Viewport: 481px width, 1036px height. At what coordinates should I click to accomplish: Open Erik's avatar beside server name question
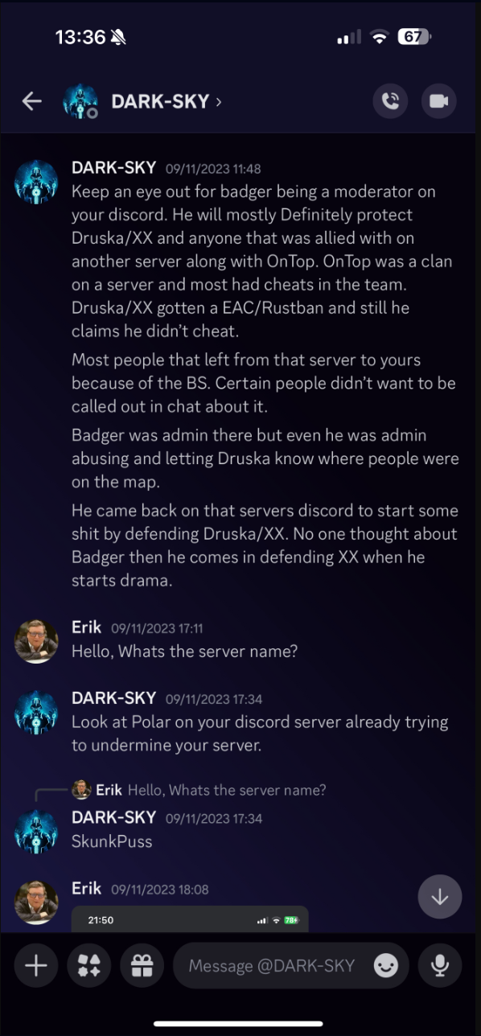(x=36, y=641)
